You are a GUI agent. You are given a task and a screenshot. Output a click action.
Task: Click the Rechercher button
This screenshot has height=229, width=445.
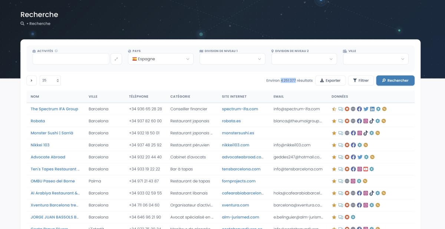pos(395,80)
